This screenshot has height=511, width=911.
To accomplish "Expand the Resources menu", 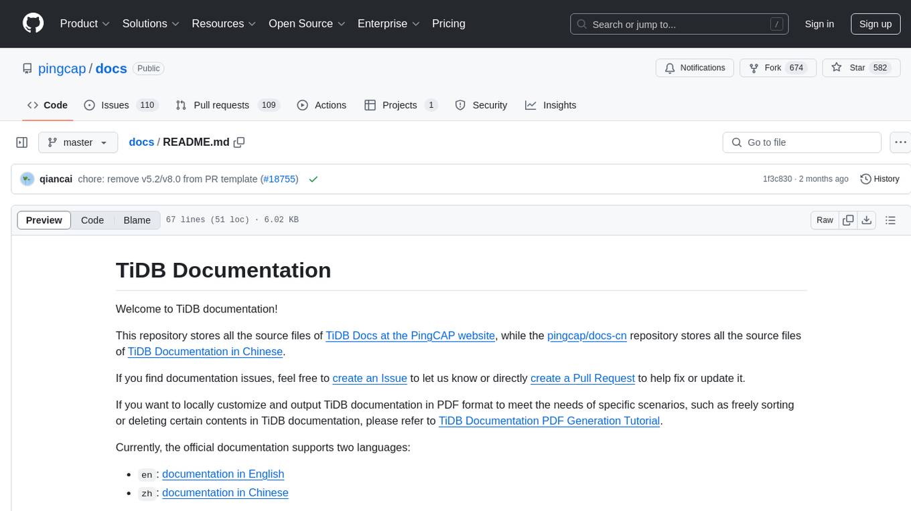I will [224, 23].
